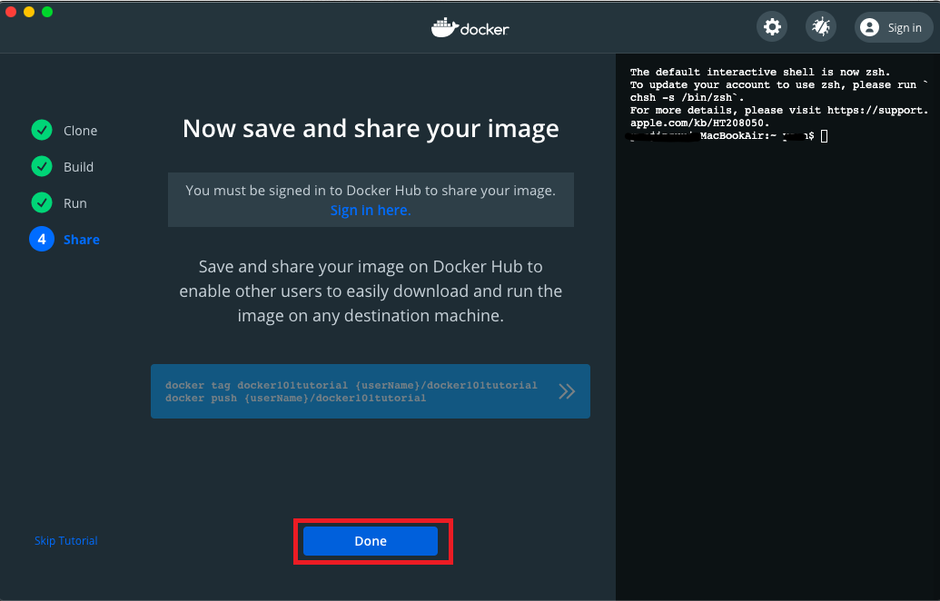Go to the Share tutorial step

click(x=82, y=240)
